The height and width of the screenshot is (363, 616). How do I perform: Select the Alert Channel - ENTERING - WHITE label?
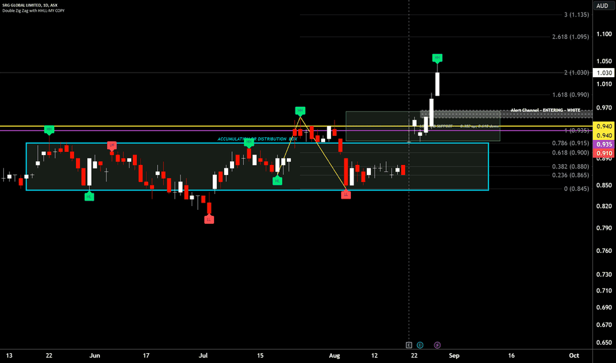(x=545, y=110)
